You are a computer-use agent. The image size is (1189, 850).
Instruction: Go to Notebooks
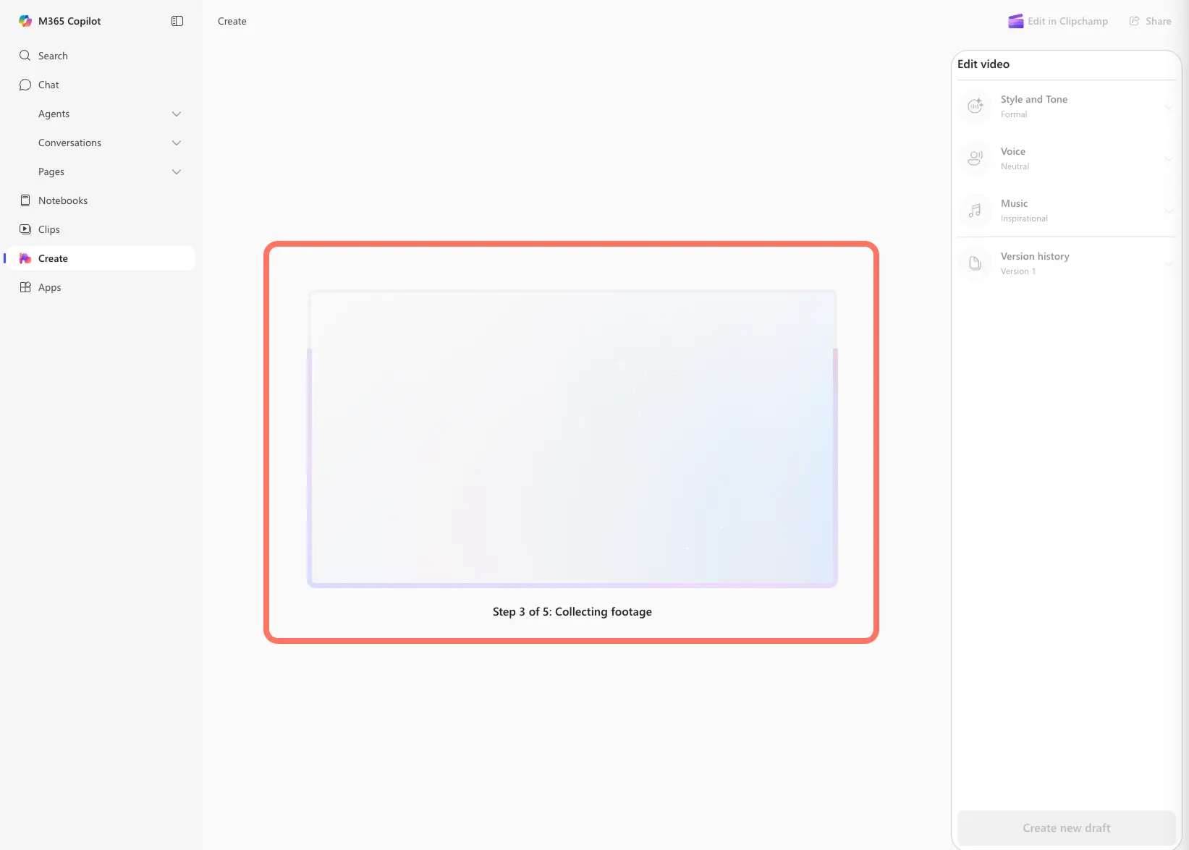coord(101,200)
